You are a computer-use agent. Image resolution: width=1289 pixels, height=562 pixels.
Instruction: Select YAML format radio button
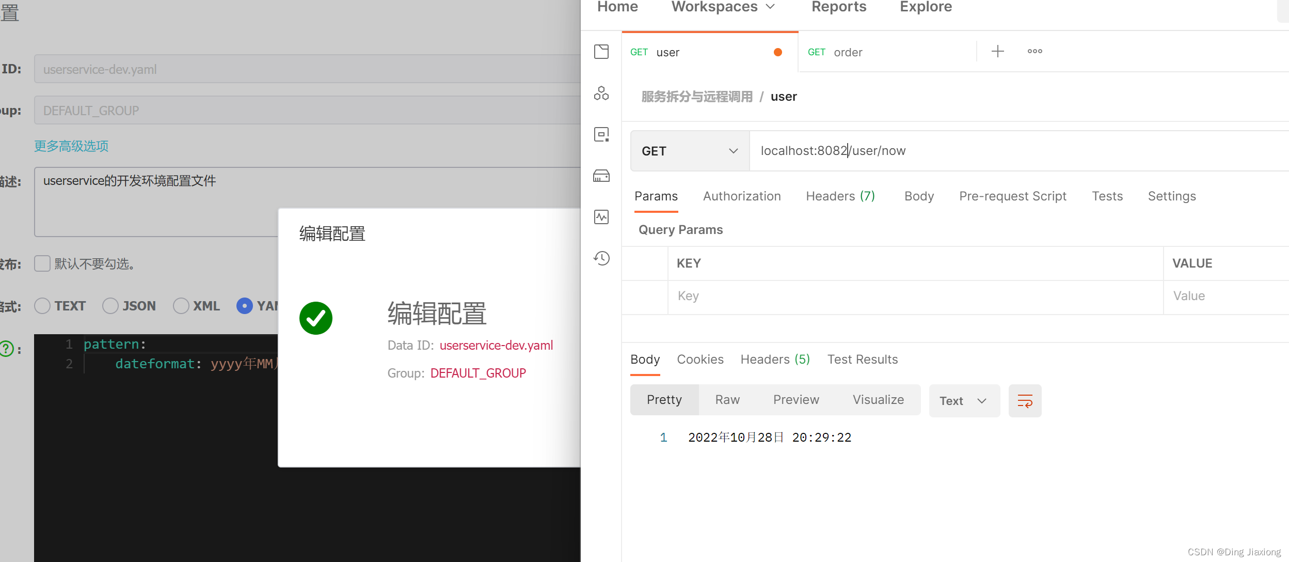pyautogui.click(x=245, y=306)
